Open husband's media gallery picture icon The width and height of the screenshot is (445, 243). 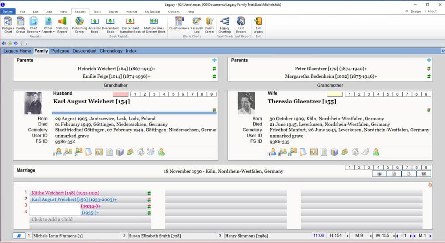click(x=99, y=153)
